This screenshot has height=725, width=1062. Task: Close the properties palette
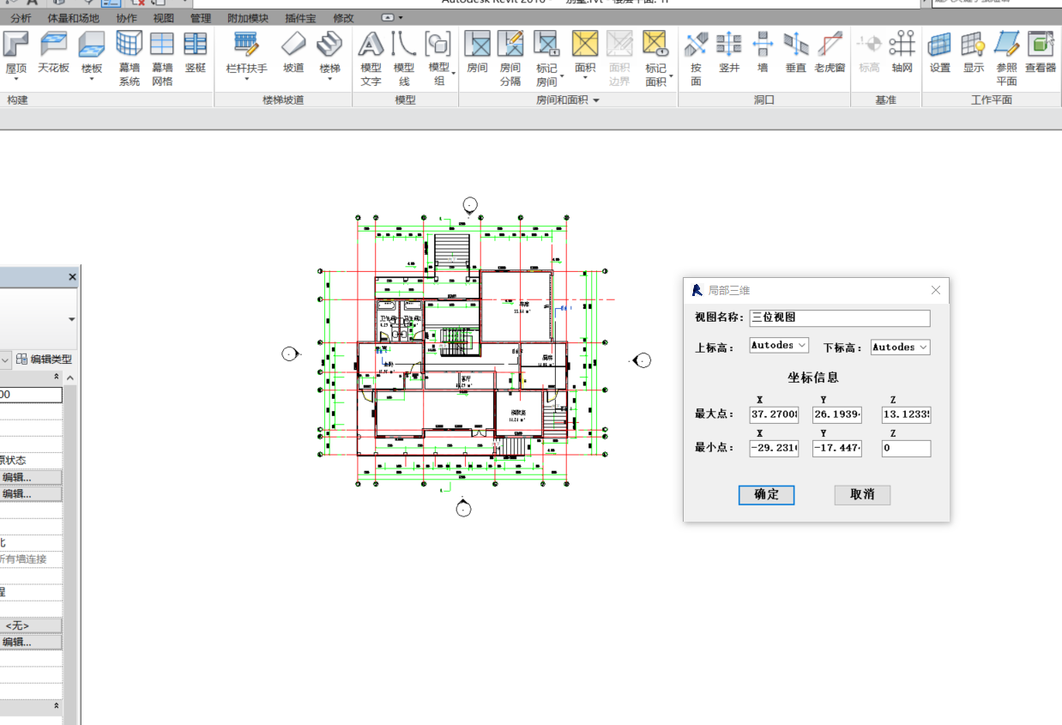[x=72, y=277]
